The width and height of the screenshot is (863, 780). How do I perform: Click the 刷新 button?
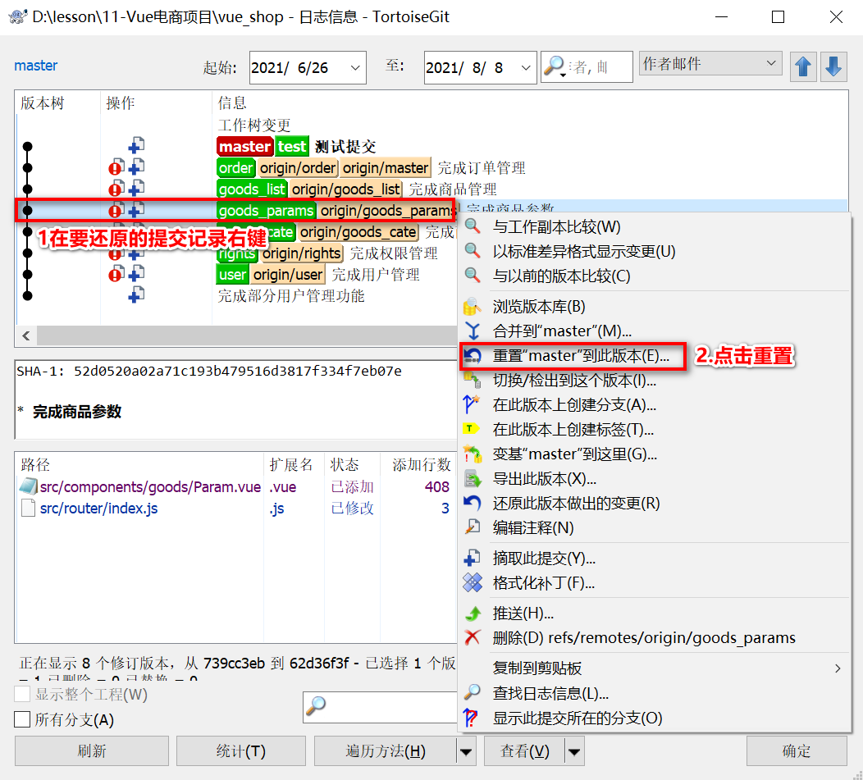point(92,751)
